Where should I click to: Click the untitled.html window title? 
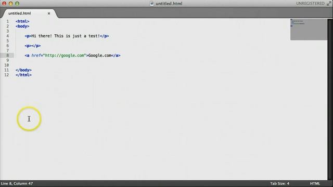(x=169, y=4)
